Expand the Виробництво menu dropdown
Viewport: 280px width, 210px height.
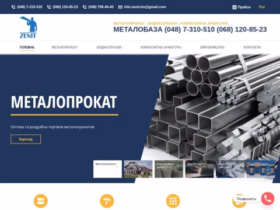coord(213,47)
